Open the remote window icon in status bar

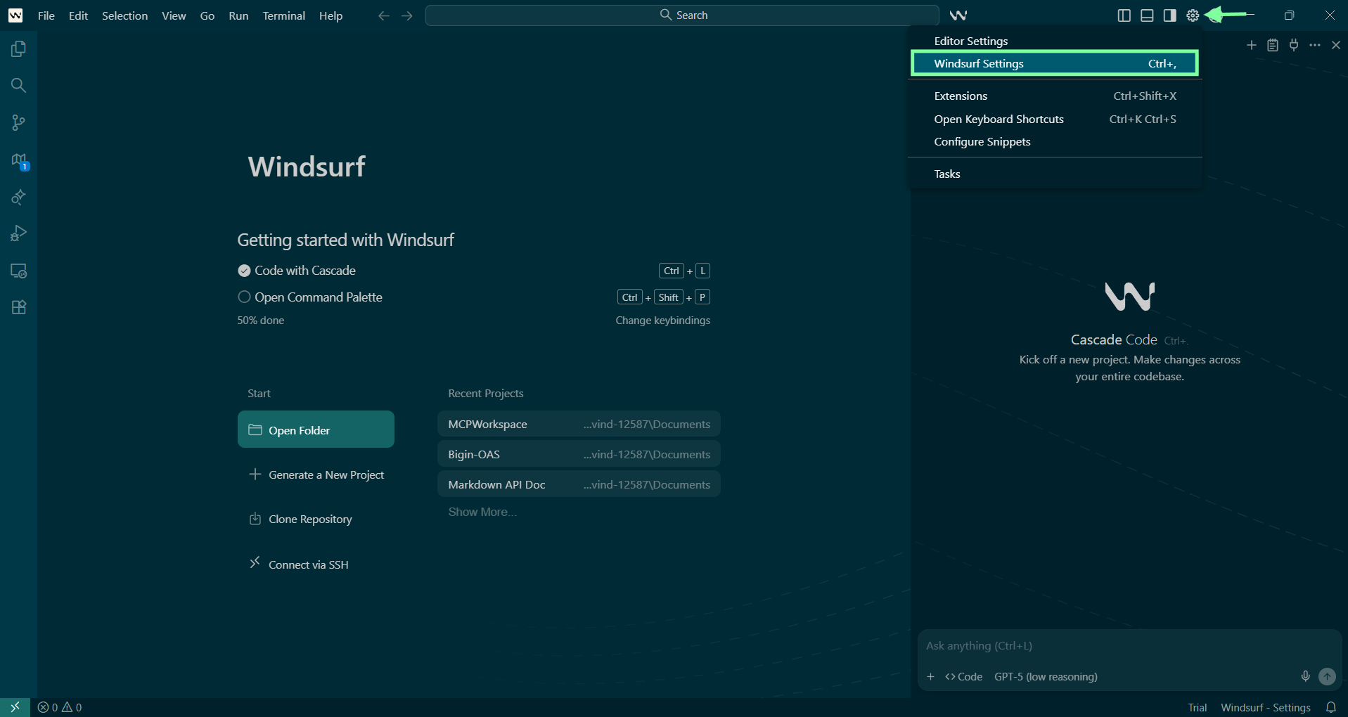pyautogui.click(x=15, y=707)
